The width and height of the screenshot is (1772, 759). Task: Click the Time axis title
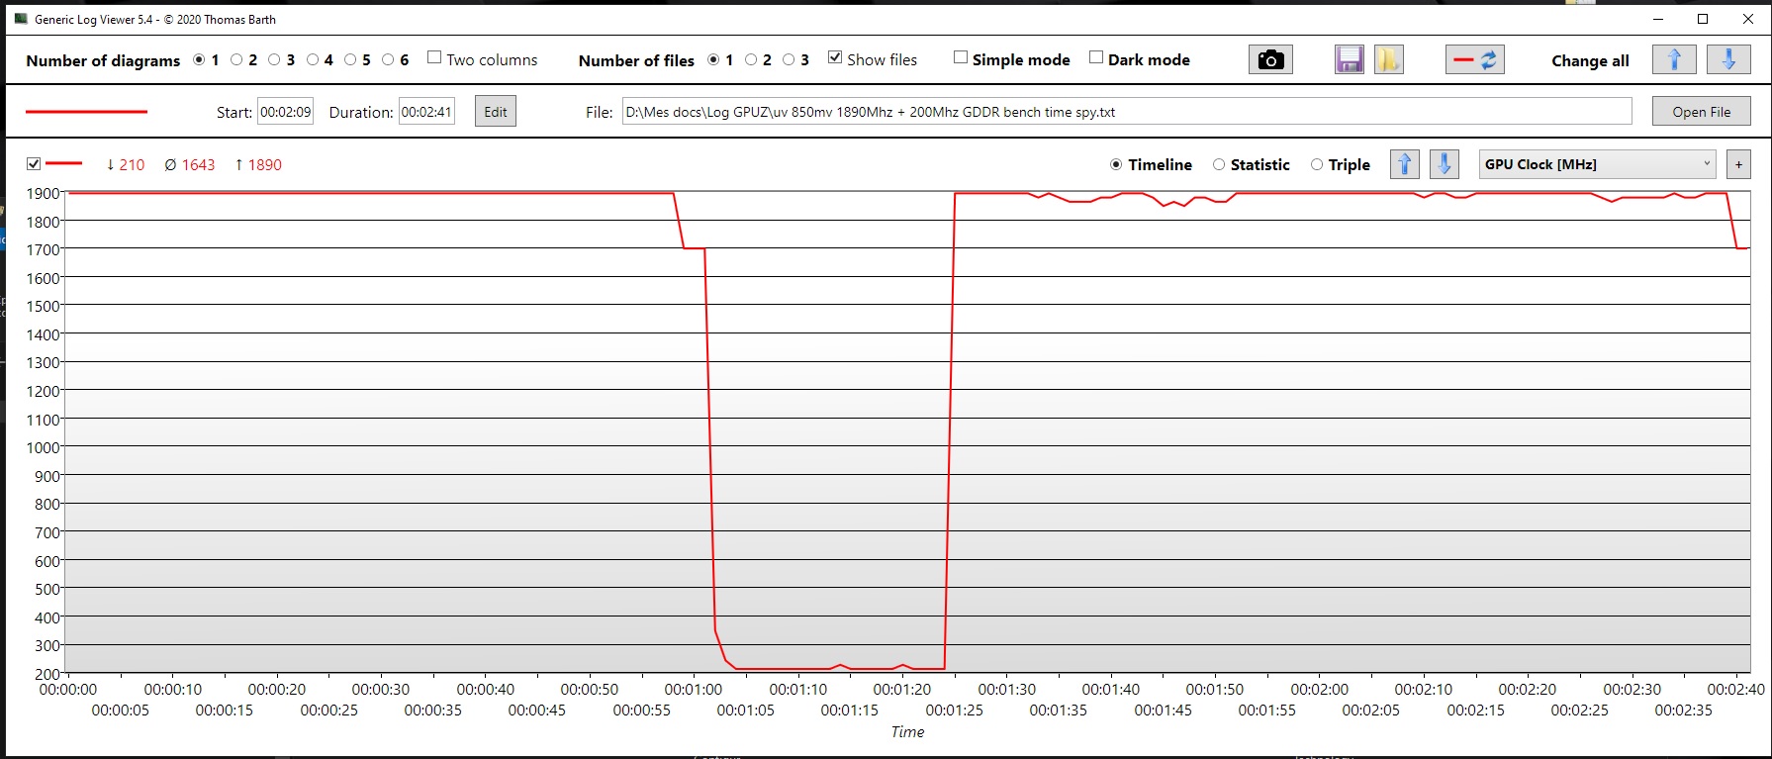coord(907,731)
